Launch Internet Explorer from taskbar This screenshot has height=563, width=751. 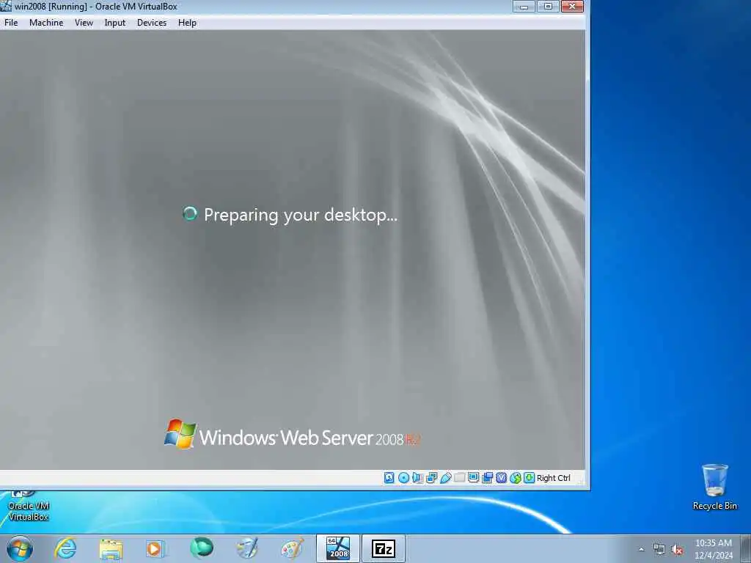[65, 548]
